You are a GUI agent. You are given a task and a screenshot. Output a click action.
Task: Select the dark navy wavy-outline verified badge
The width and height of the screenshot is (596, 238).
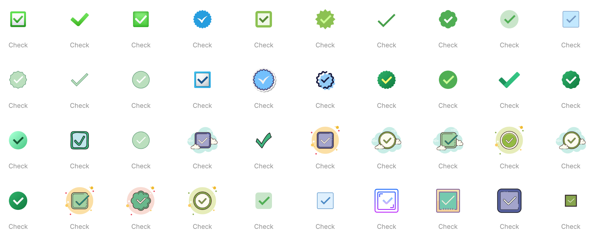[325, 80]
